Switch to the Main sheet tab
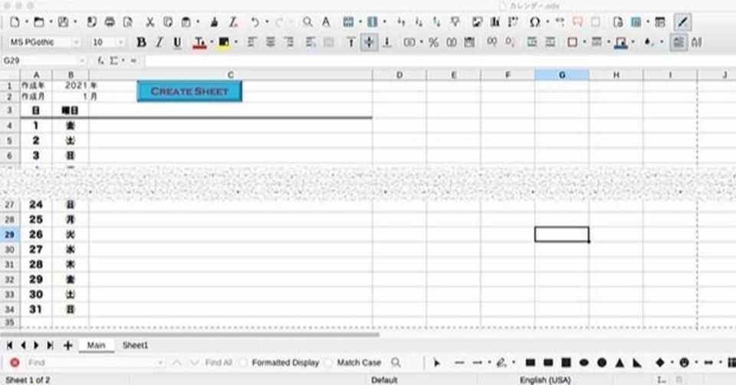 pos(97,345)
